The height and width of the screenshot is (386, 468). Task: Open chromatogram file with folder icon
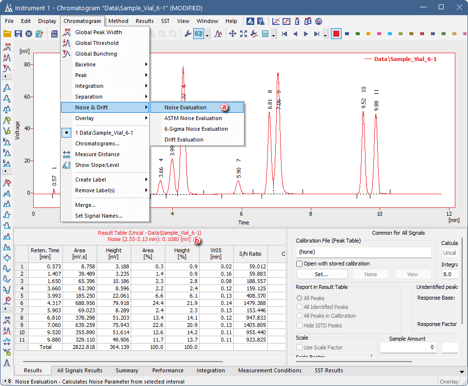pyautogui.click(x=7, y=34)
